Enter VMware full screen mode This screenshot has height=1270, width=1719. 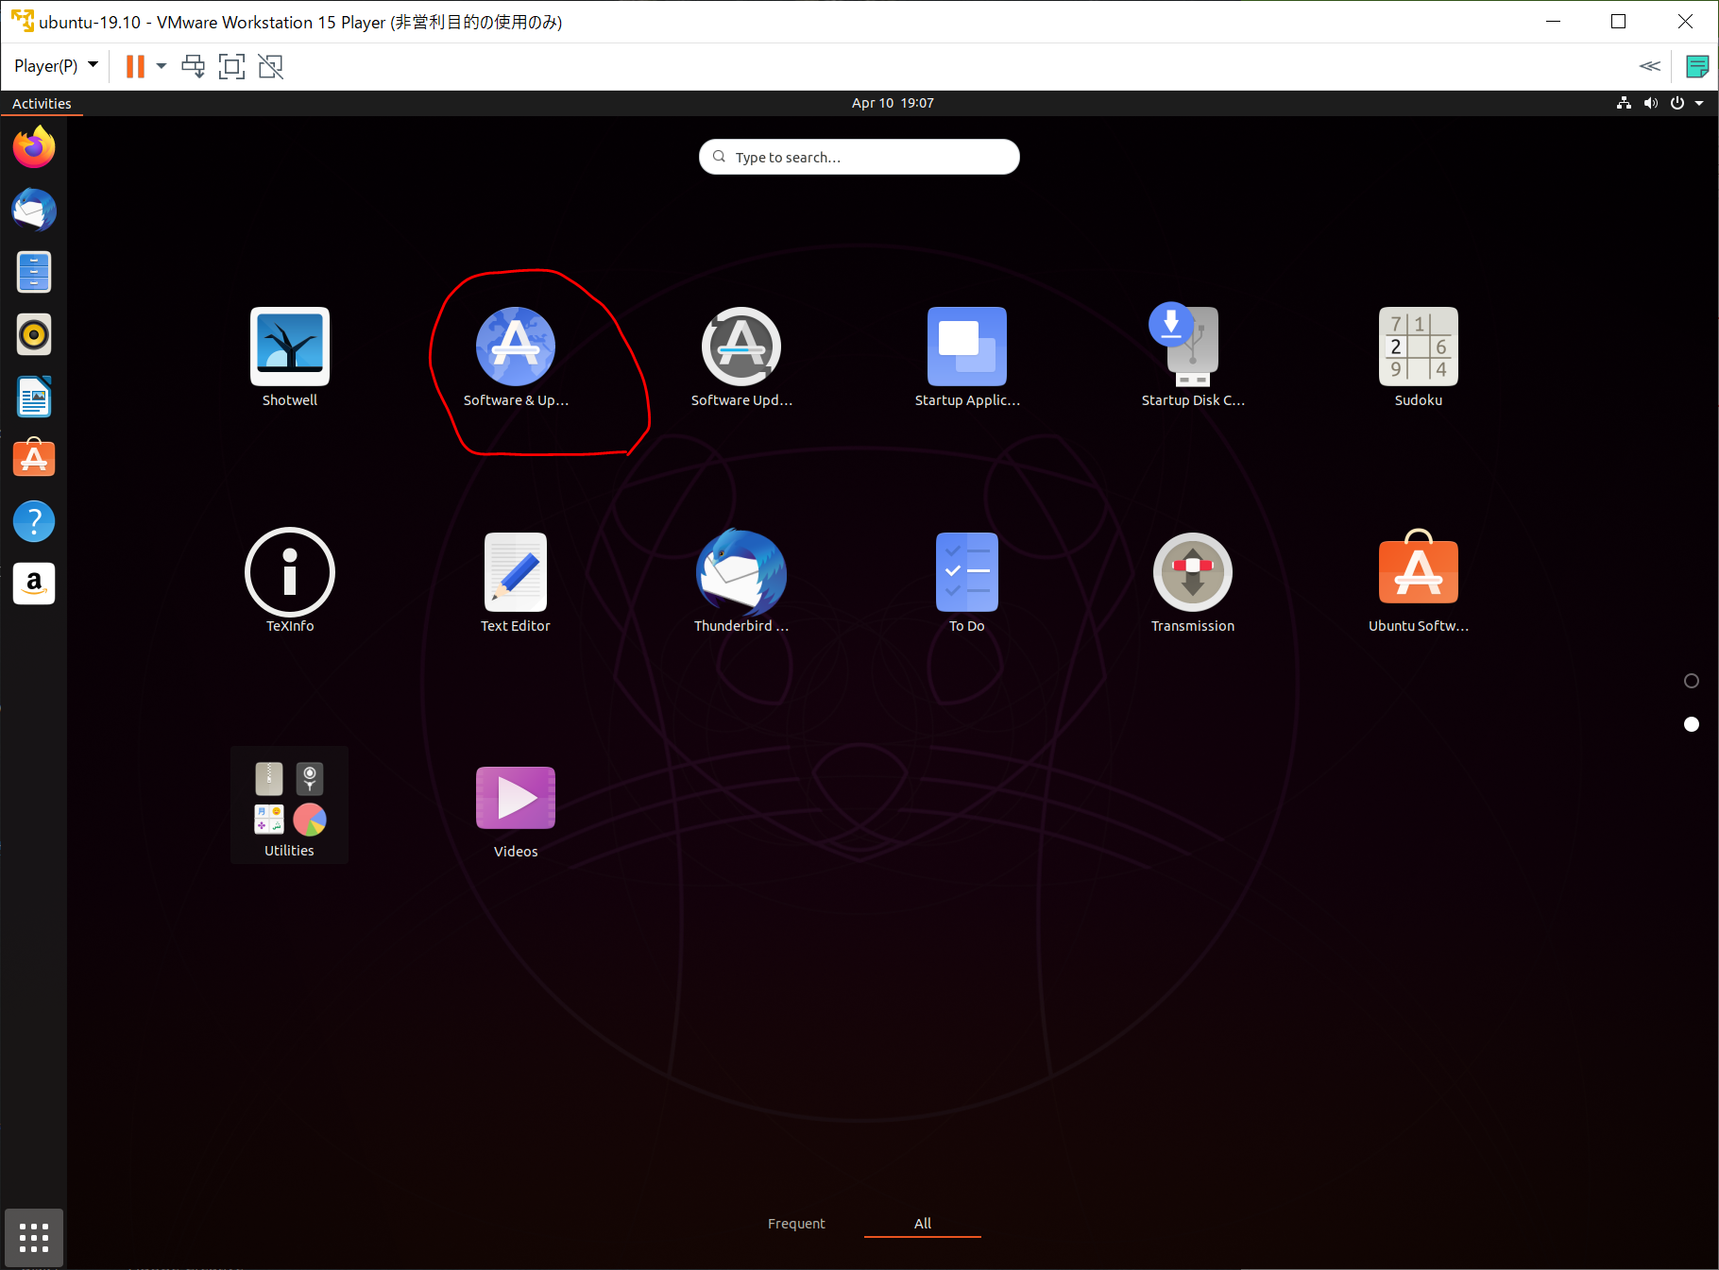(x=231, y=66)
